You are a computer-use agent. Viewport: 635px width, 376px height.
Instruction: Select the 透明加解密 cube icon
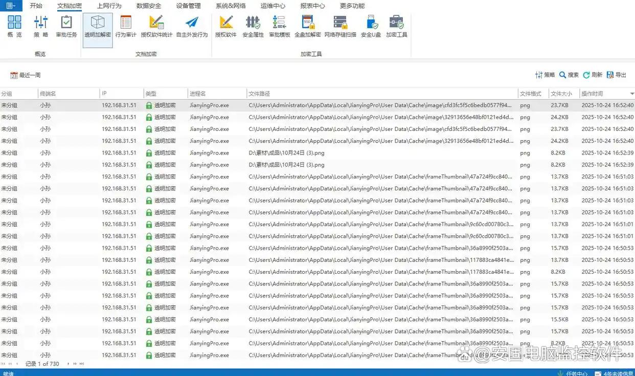coord(98,26)
